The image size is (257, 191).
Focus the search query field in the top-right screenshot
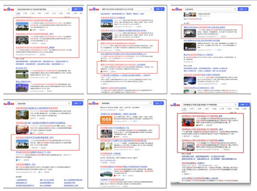coord(210,9)
